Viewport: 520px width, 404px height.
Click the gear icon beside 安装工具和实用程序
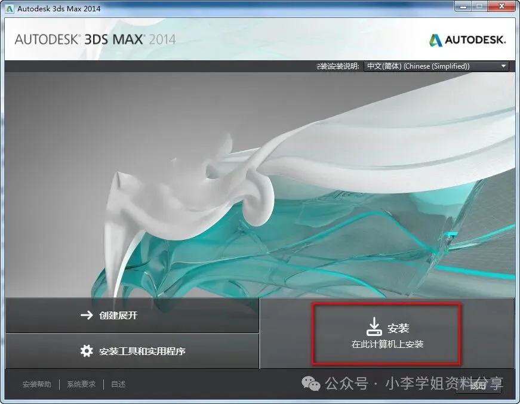click(x=87, y=351)
